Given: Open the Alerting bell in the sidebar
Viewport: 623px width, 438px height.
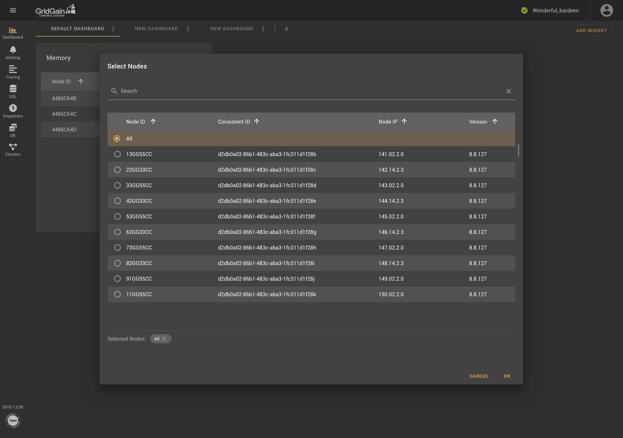Looking at the screenshot, I should (x=13, y=53).
